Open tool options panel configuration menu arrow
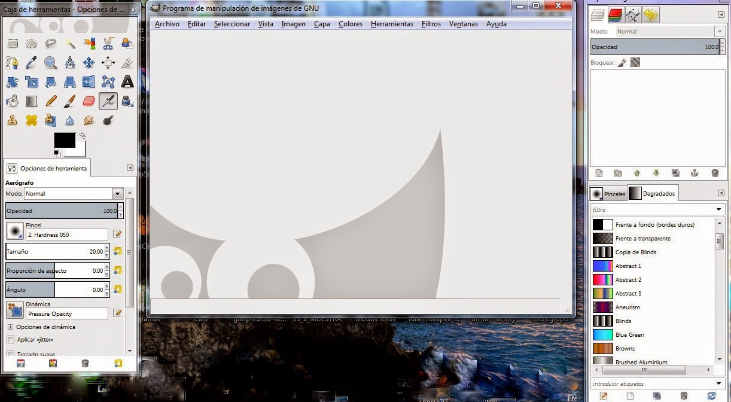This screenshot has height=402, width=731. (x=130, y=168)
